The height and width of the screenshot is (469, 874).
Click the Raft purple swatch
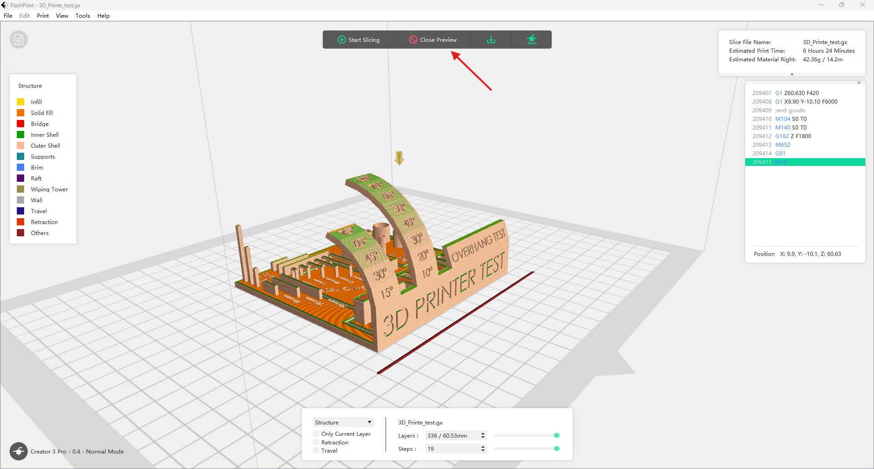20,178
